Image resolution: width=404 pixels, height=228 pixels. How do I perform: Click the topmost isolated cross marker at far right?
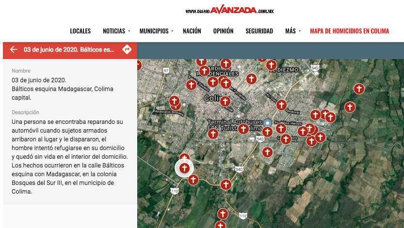tap(359, 89)
